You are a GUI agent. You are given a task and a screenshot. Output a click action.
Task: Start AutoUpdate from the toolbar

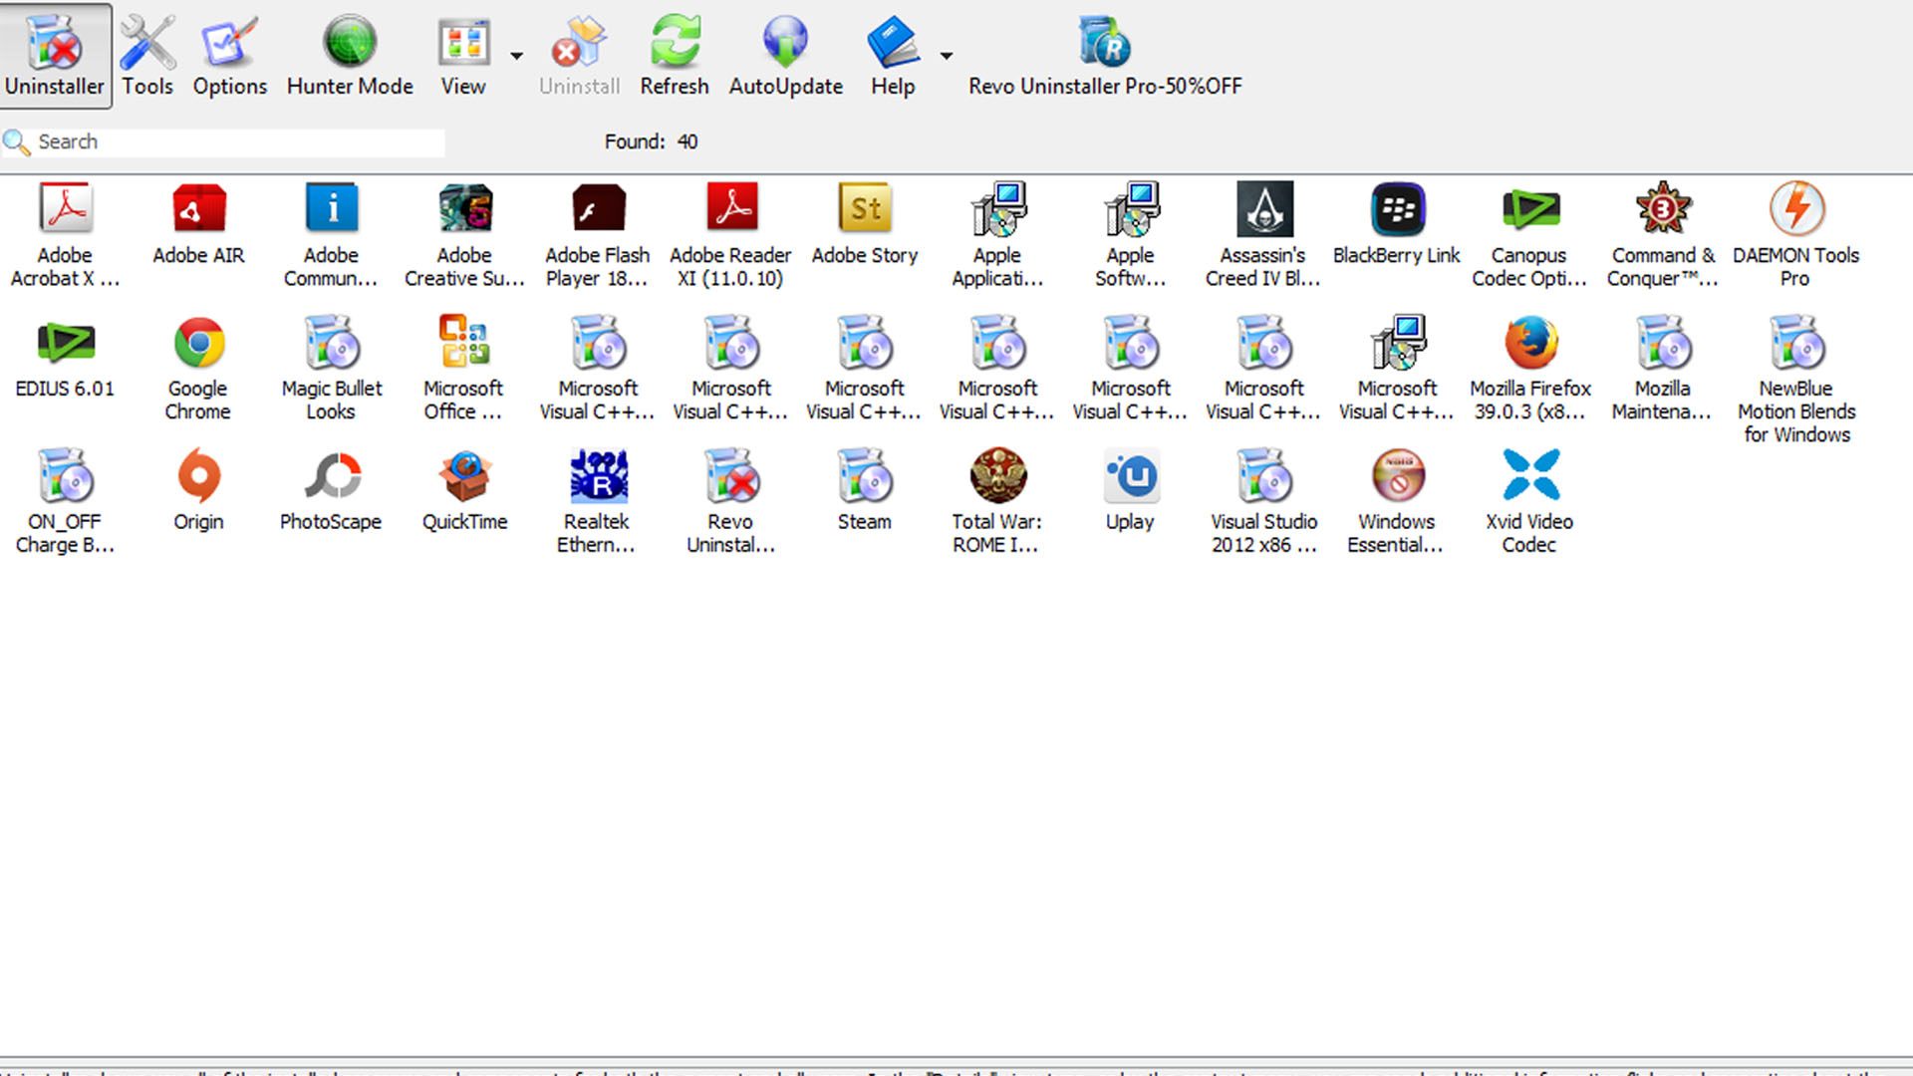pos(785,55)
